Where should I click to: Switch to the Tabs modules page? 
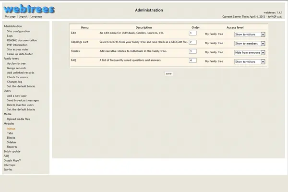point(10,133)
